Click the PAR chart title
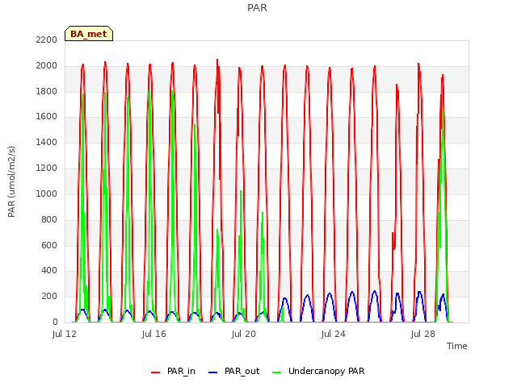 257,7
